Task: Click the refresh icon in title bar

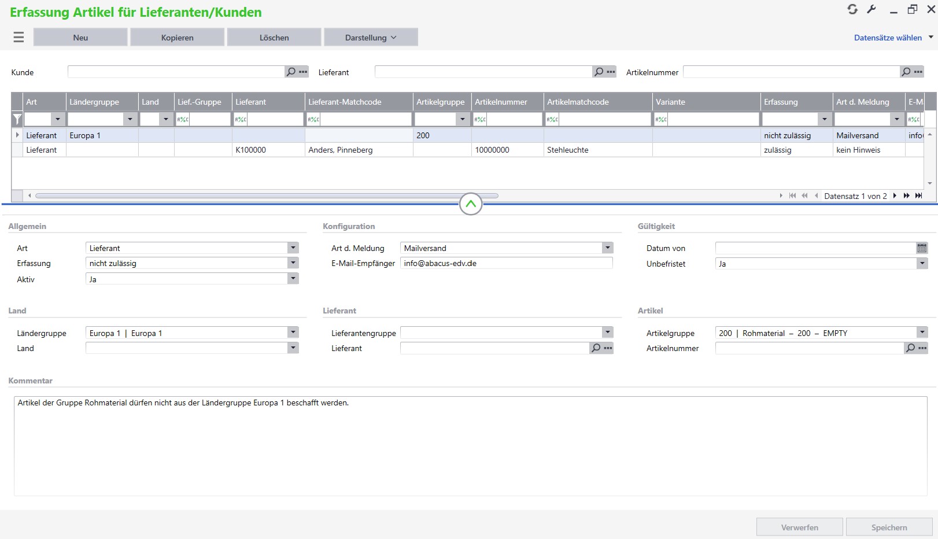Action: pos(852,9)
